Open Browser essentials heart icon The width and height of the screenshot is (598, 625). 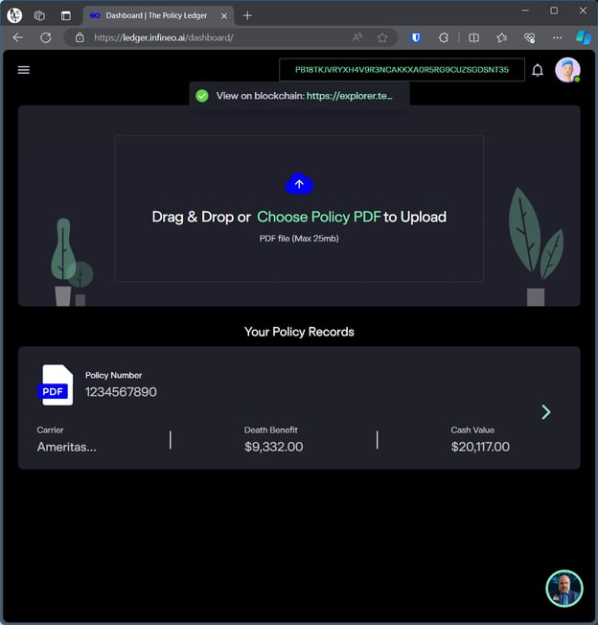tap(529, 38)
